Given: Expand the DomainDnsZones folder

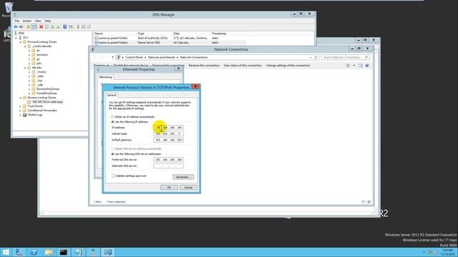Looking at the screenshot, I should pos(29,89).
